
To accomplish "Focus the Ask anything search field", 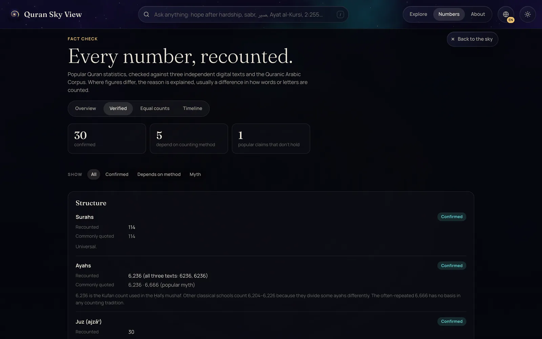I will (x=243, y=15).
